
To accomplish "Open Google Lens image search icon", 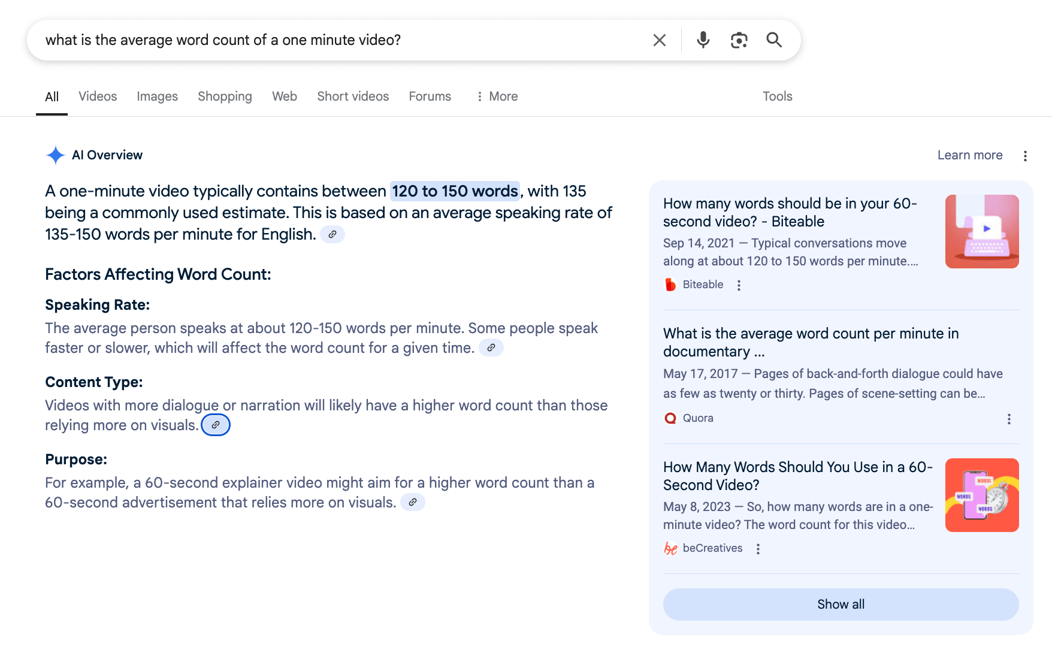I will click(739, 40).
